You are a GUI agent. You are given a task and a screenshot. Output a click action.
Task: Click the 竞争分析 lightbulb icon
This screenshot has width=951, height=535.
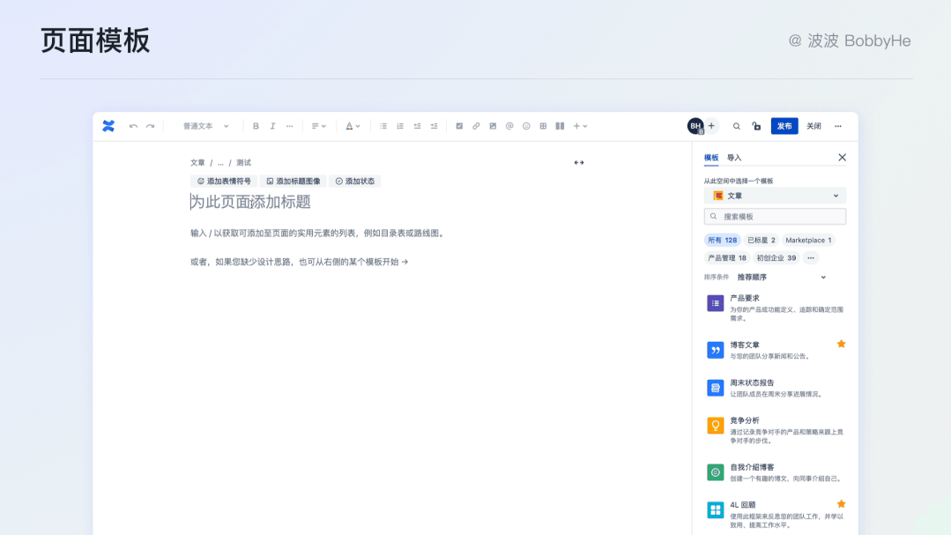point(715,425)
